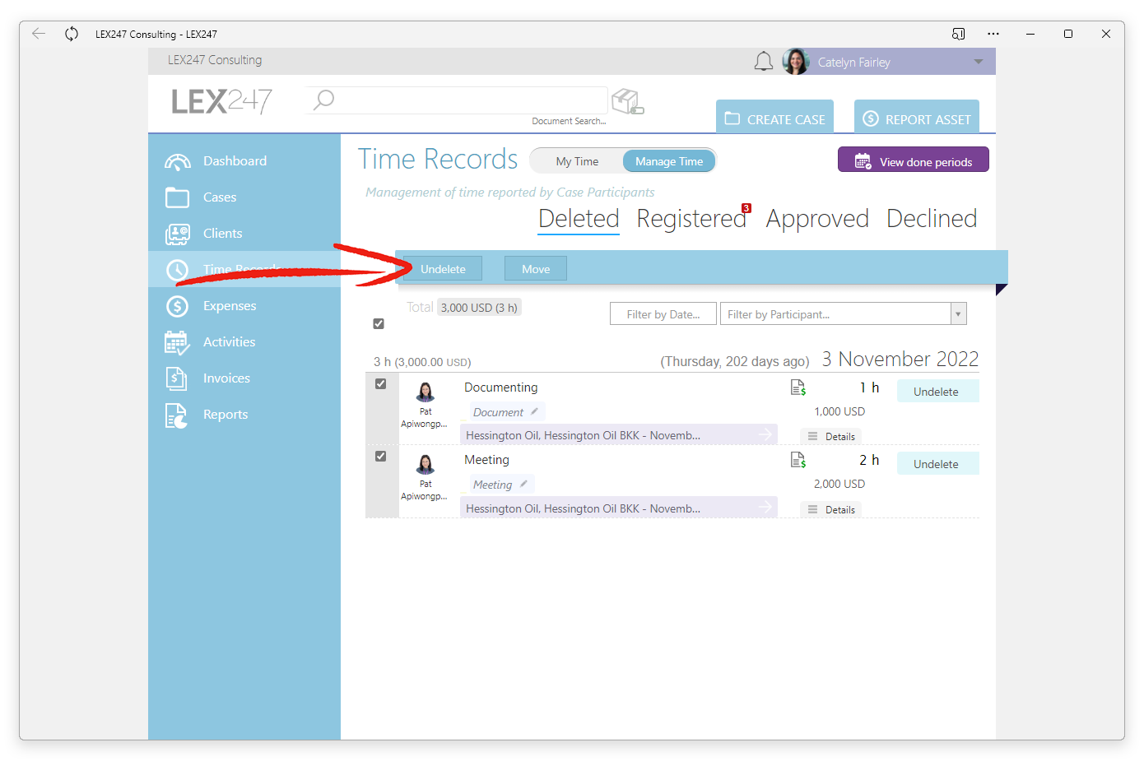The height and width of the screenshot is (761, 1144).
Task: Expand Details for the Meeting record
Action: tap(831, 510)
